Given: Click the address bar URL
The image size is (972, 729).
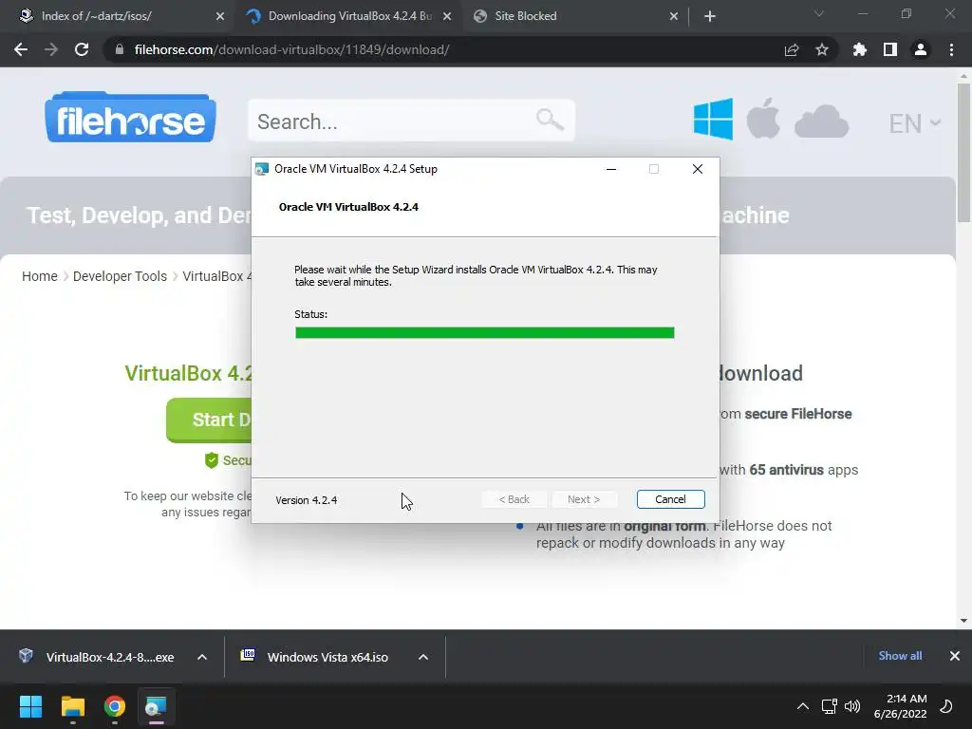Looking at the screenshot, I should (x=291, y=49).
